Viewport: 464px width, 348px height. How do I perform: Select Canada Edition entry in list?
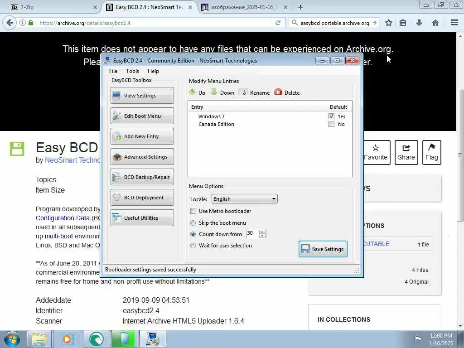[x=216, y=124]
